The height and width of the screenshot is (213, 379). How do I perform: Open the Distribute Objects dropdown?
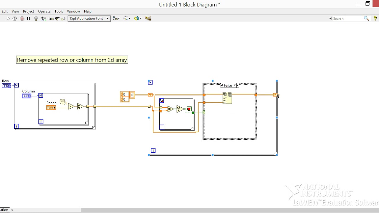pyautogui.click(x=127, y=18)
